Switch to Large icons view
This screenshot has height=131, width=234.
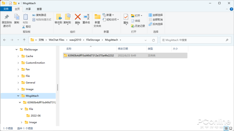pos(231,128)
